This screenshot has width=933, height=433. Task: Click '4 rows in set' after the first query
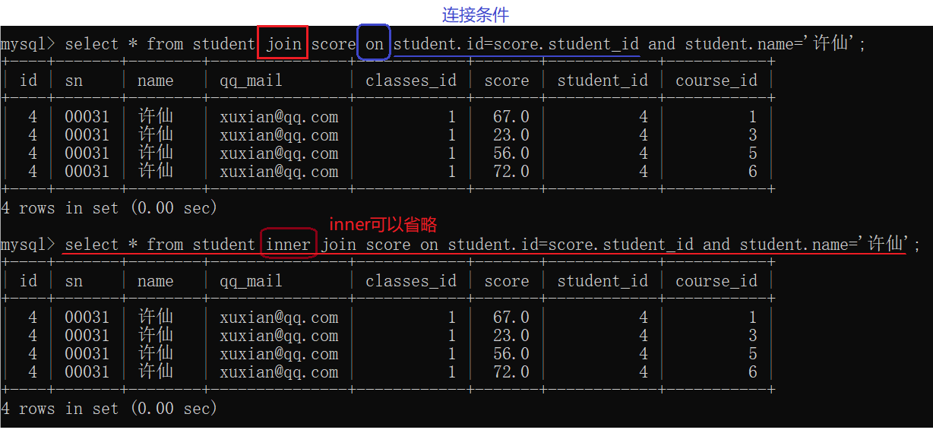tap(60, 207)
